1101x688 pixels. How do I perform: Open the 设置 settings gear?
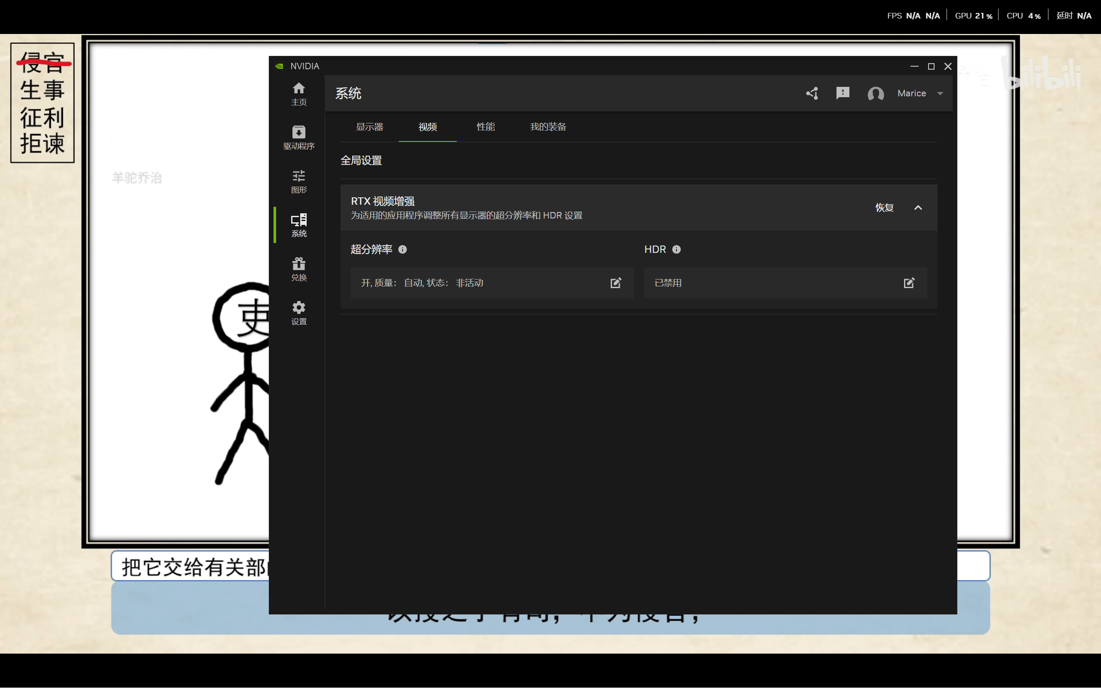click(298, 313)
